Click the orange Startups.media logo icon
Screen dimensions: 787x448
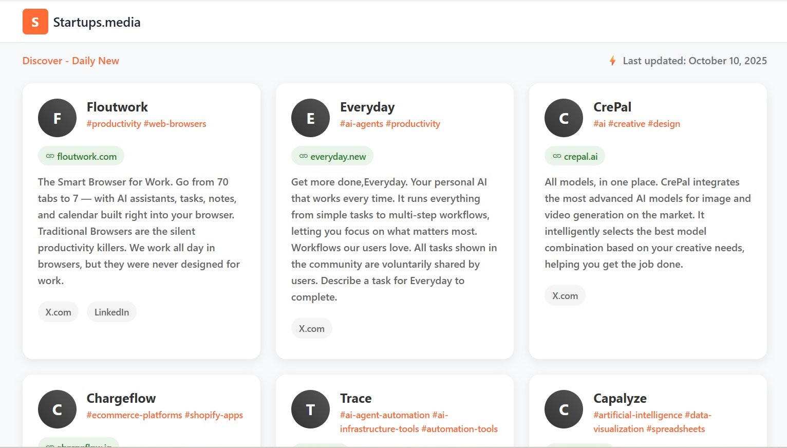[35, 22]
